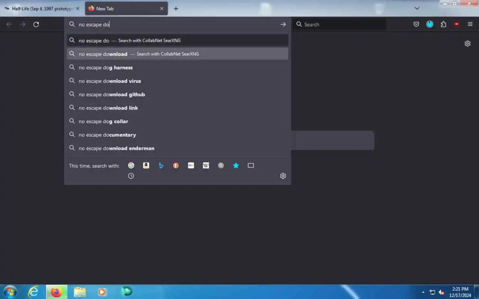
Task: Open Windows Explorer folder in taskbar
Action: pos(79,292)
